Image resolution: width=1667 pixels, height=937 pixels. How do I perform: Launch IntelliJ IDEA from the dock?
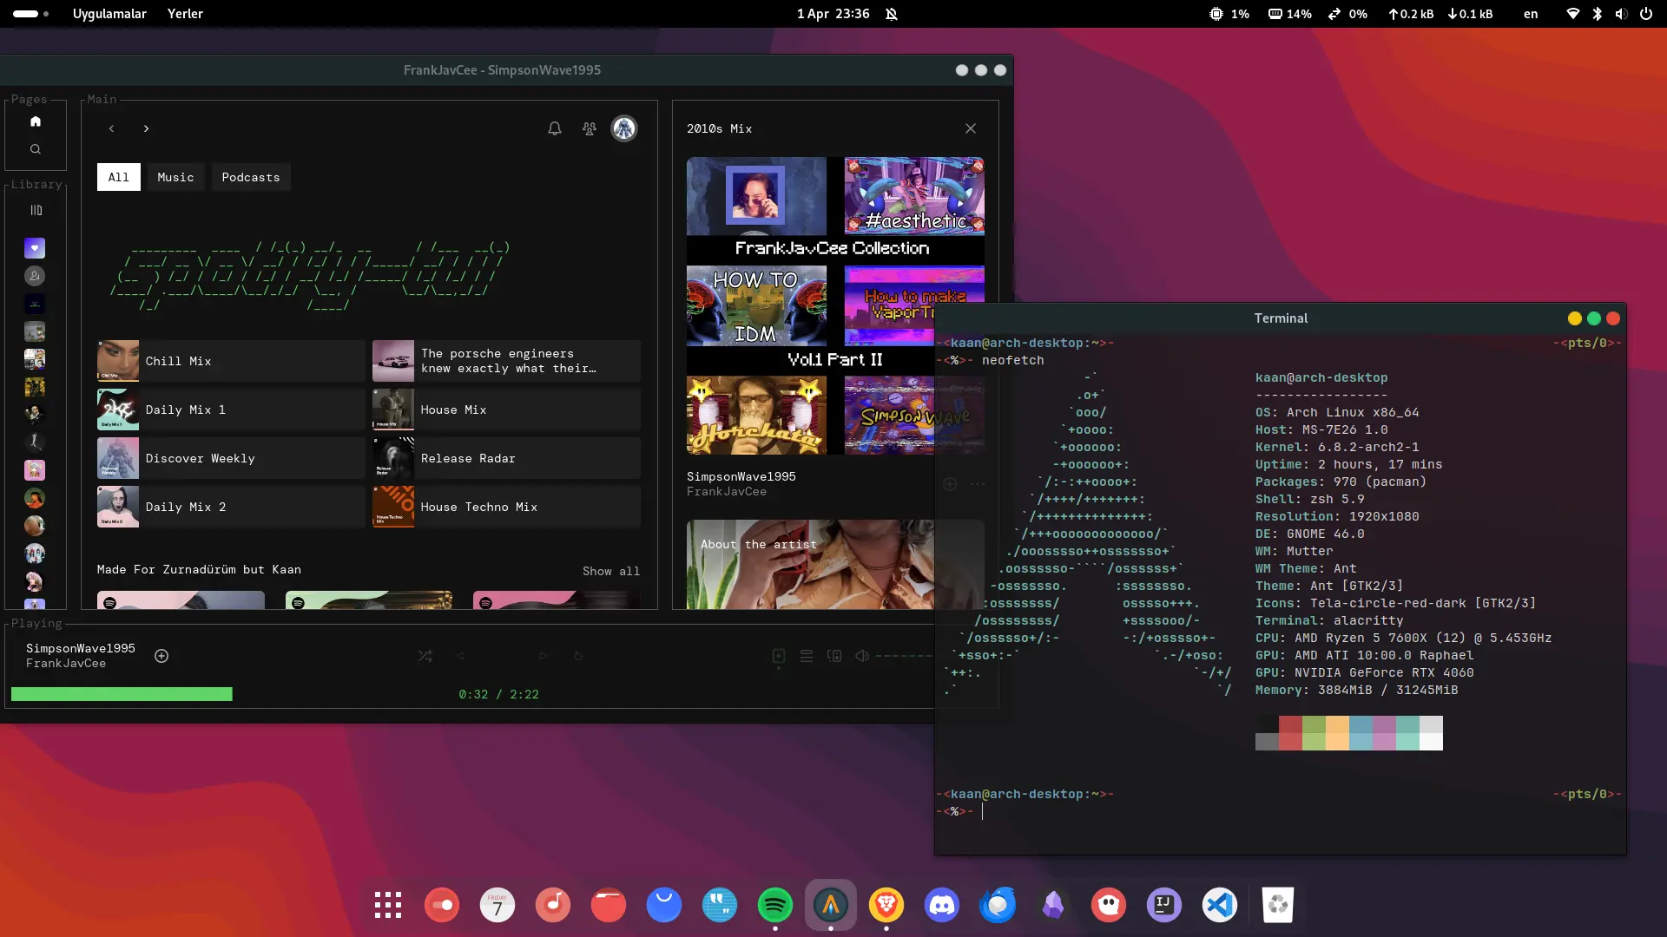click(x=1164, y=905)
